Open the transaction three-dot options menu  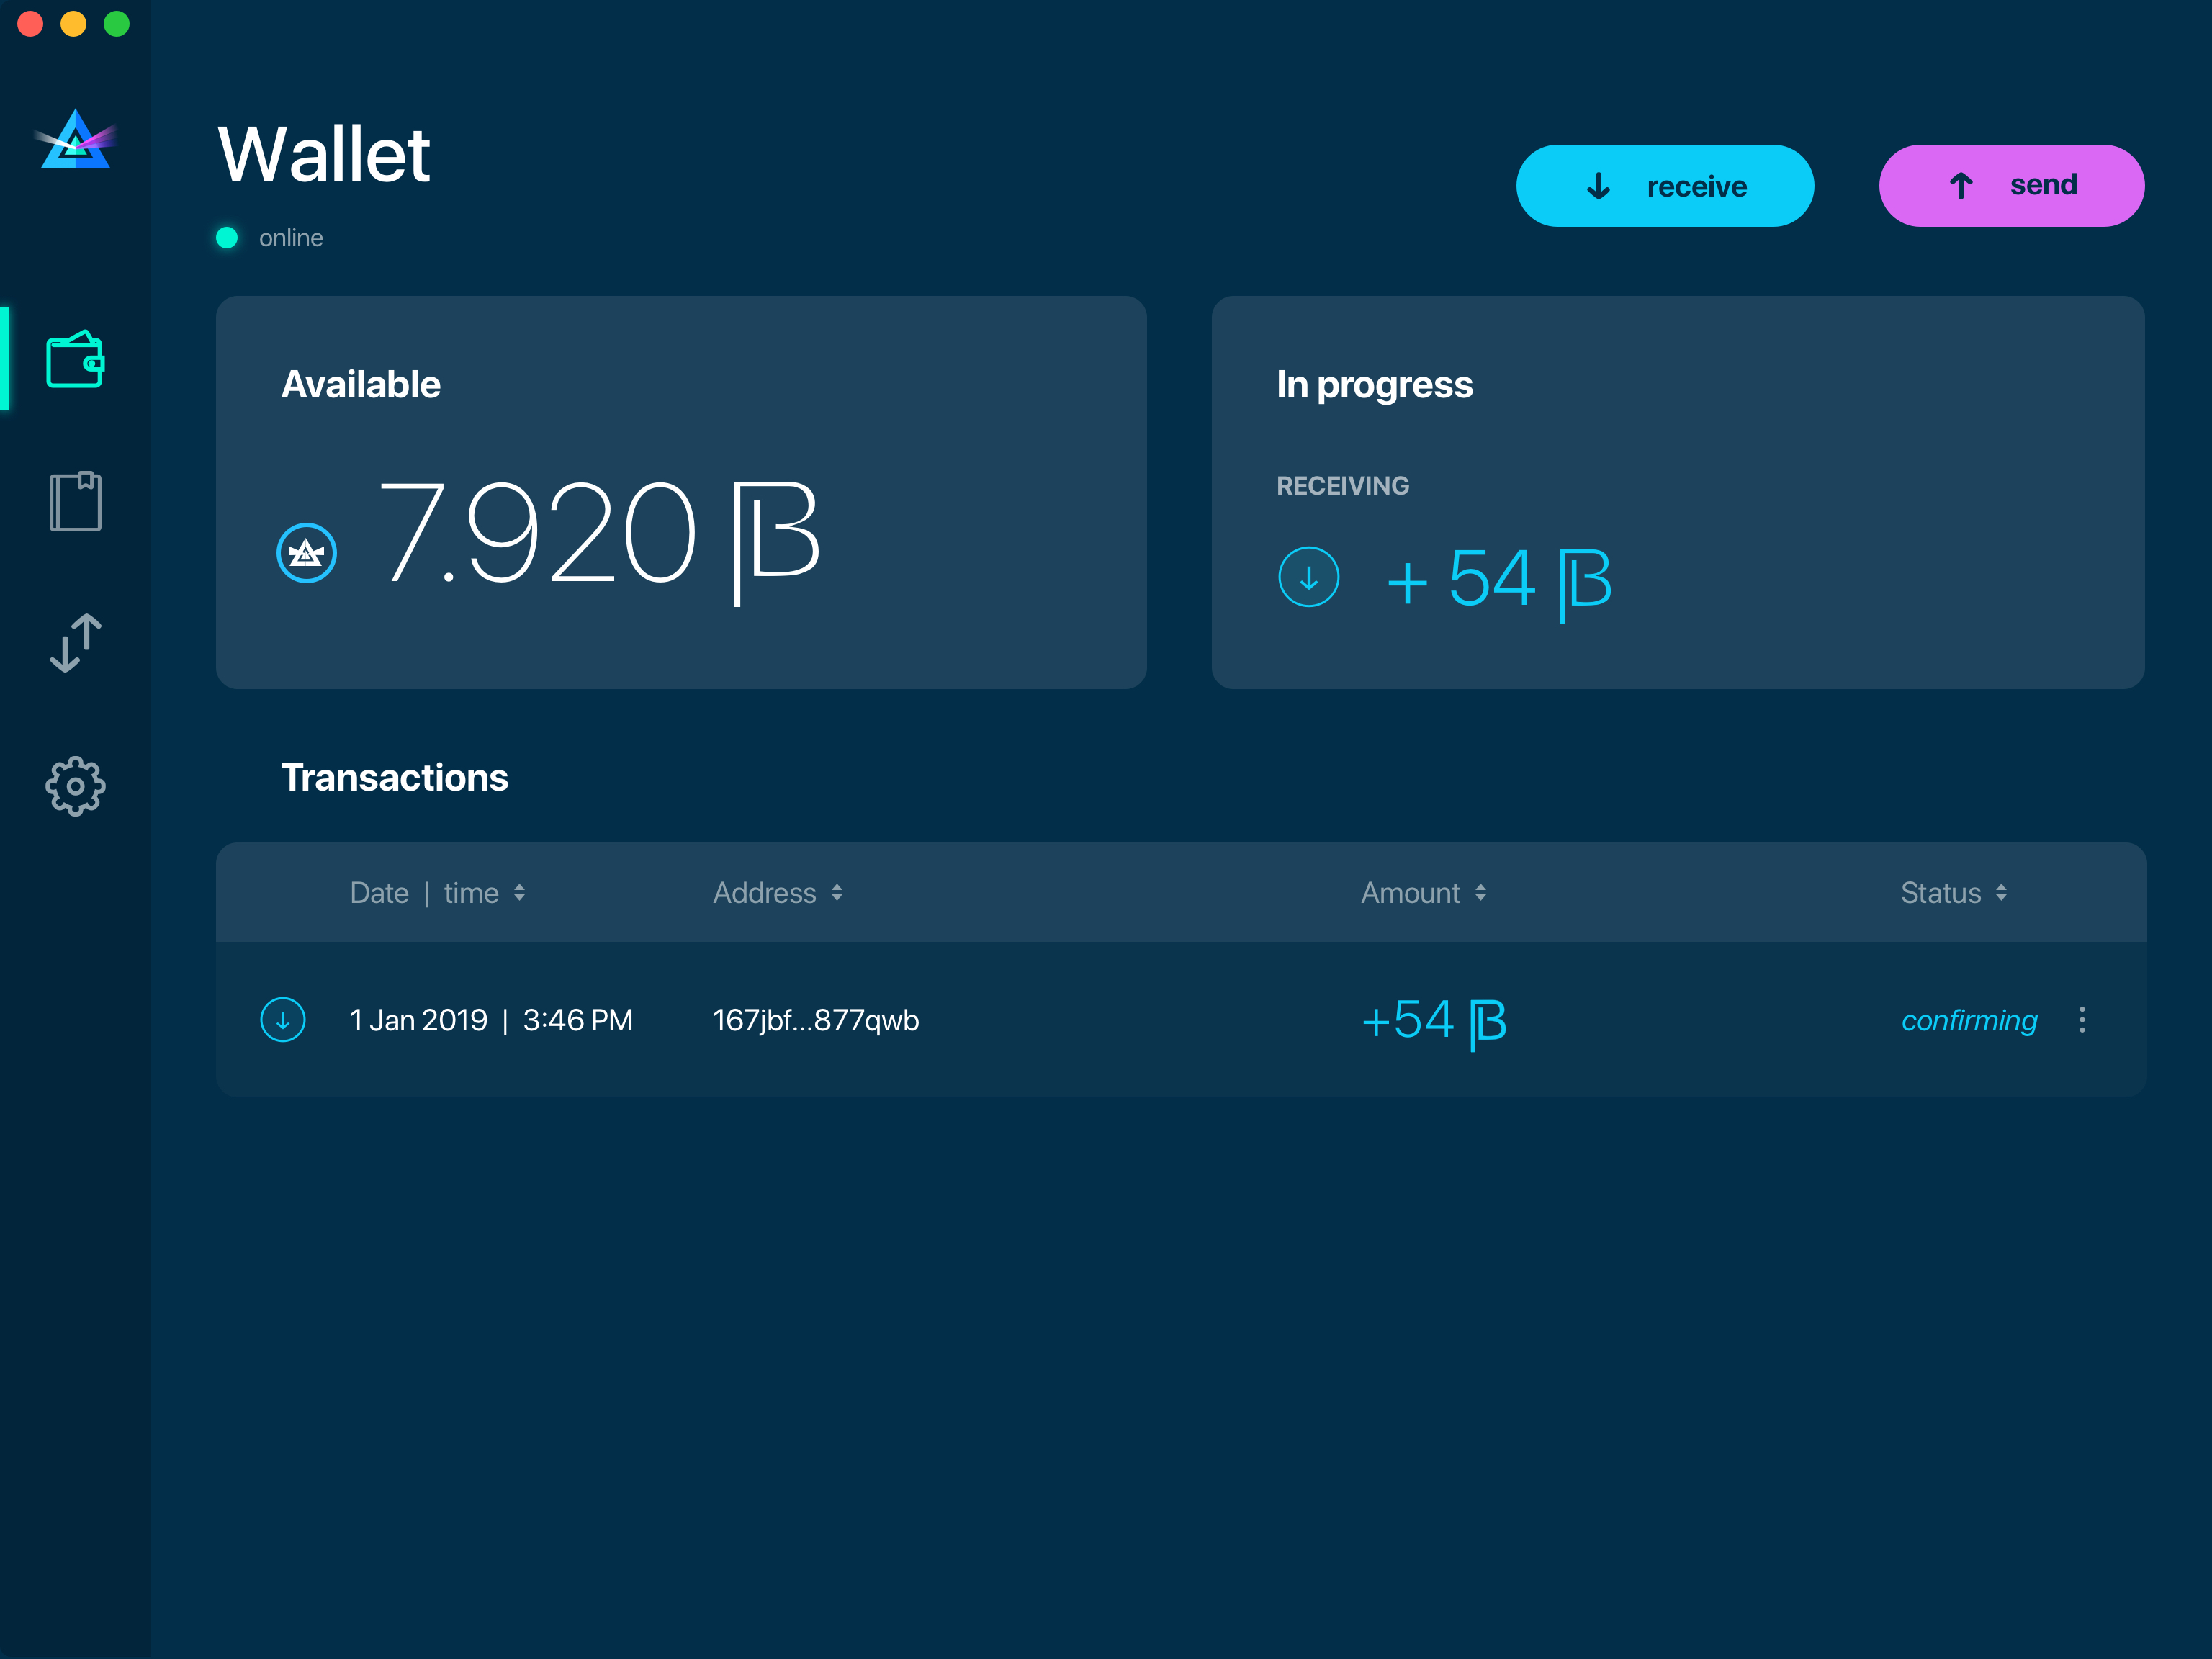click(2082, 1020)
